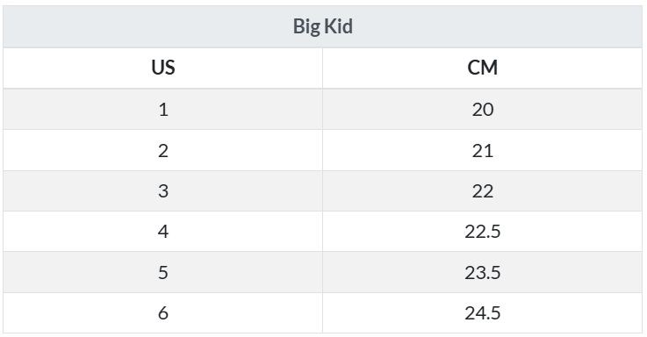Viewport: 647px width, 337px height.
Task: Click the US size 5 cell
Action: 162,272
